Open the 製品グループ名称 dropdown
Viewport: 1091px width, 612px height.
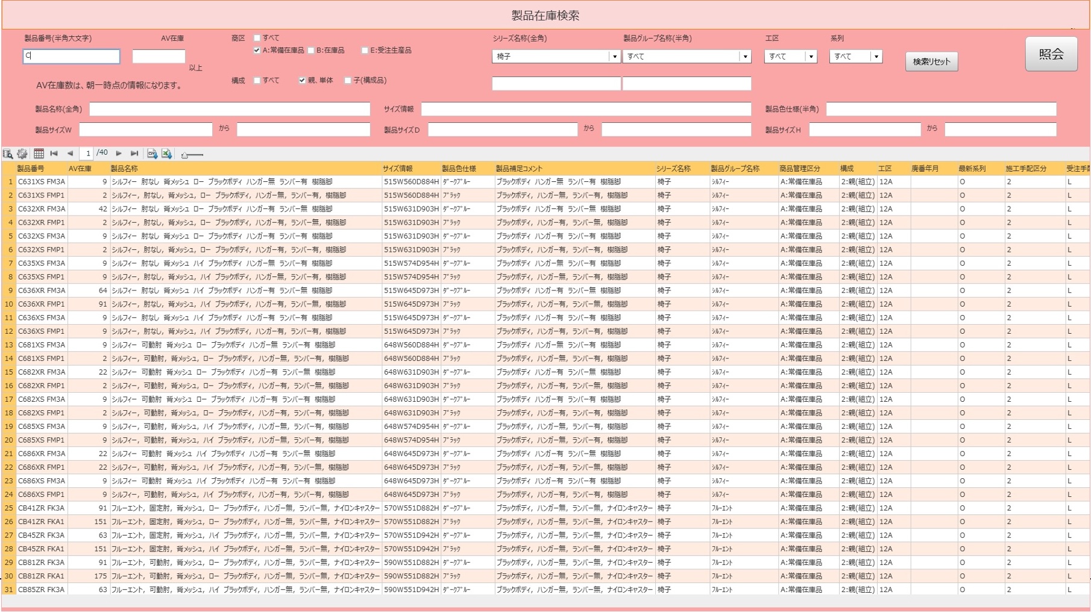tap(687, 57)
